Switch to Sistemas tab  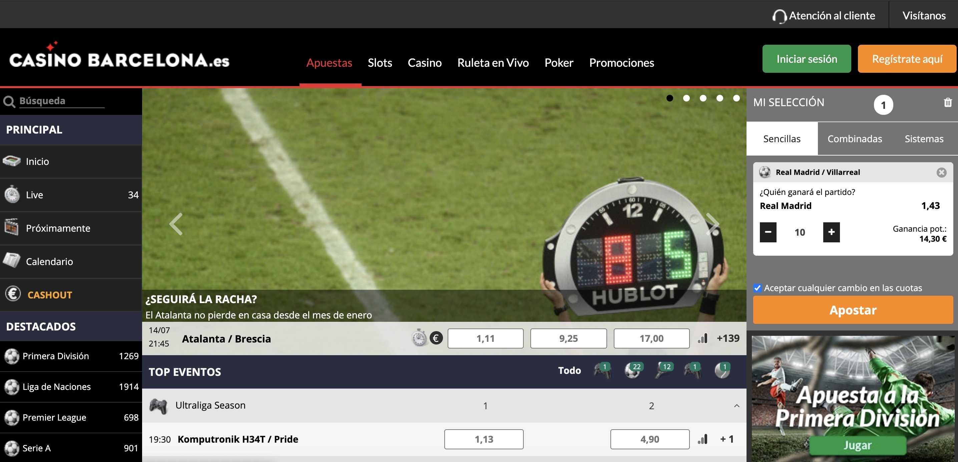click(924, 139)
